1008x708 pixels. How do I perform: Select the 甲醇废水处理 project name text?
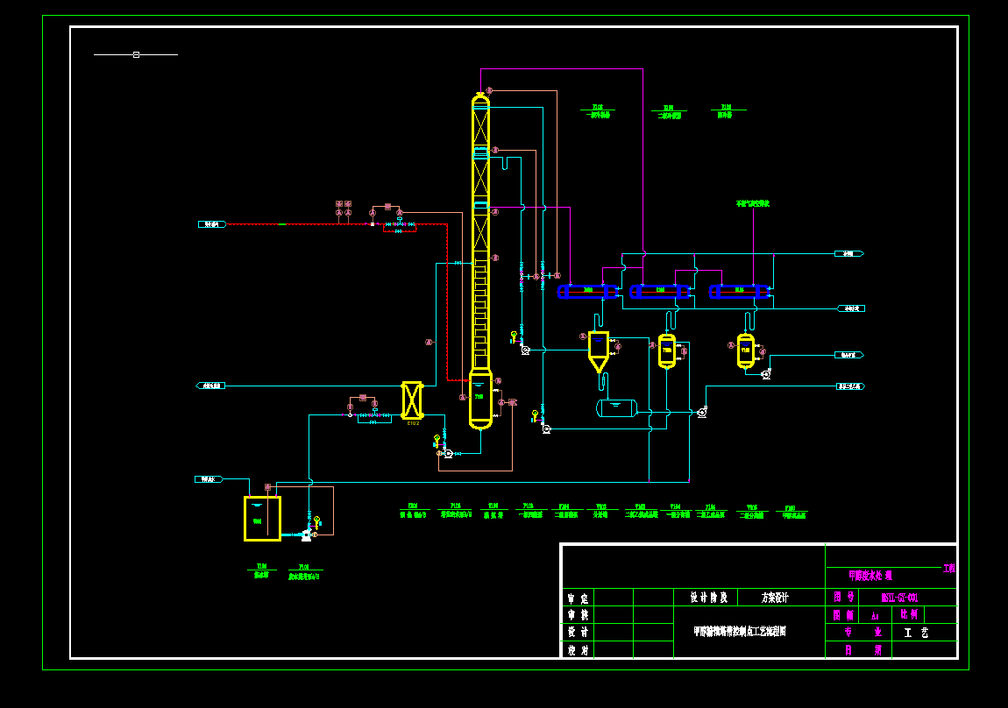pos(870,576)
